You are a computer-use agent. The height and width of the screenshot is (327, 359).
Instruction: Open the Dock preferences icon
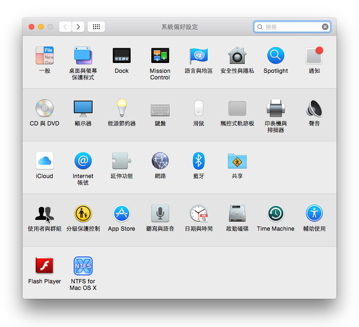(x=121, y=56)
